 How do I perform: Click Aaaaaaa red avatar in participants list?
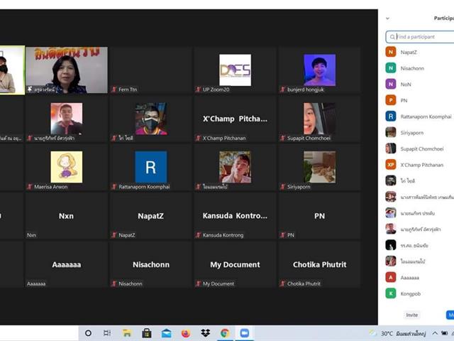tap(391, 277)
